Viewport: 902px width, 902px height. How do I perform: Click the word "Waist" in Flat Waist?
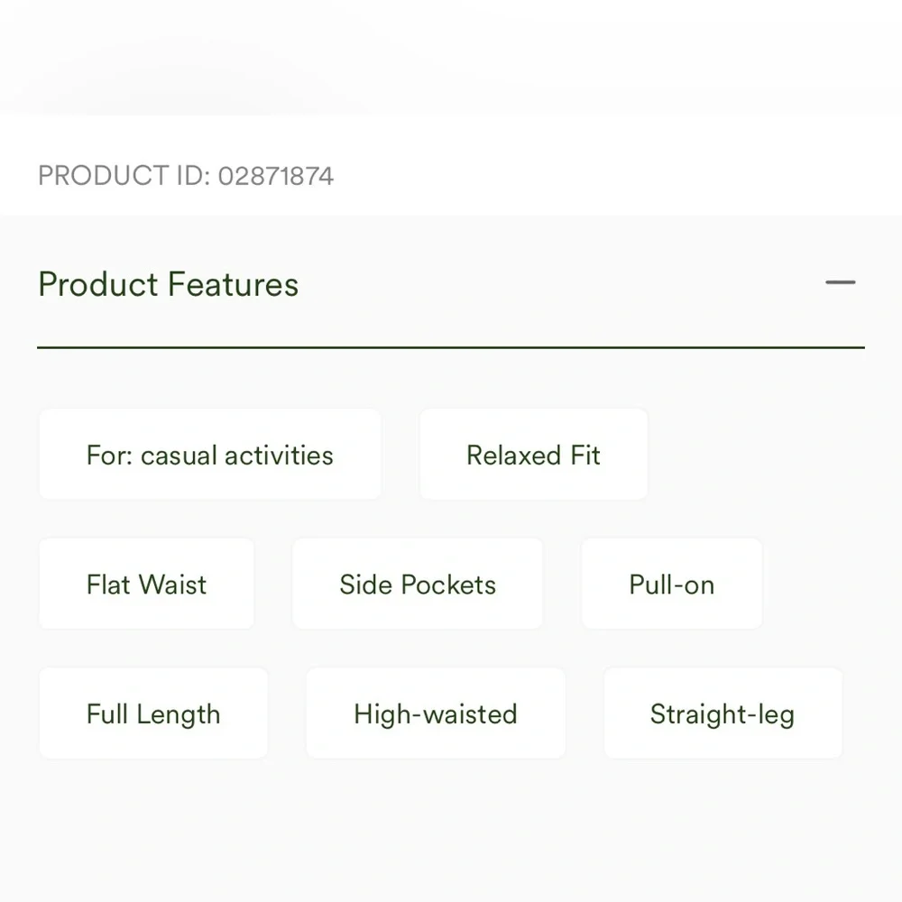(174, 584)
